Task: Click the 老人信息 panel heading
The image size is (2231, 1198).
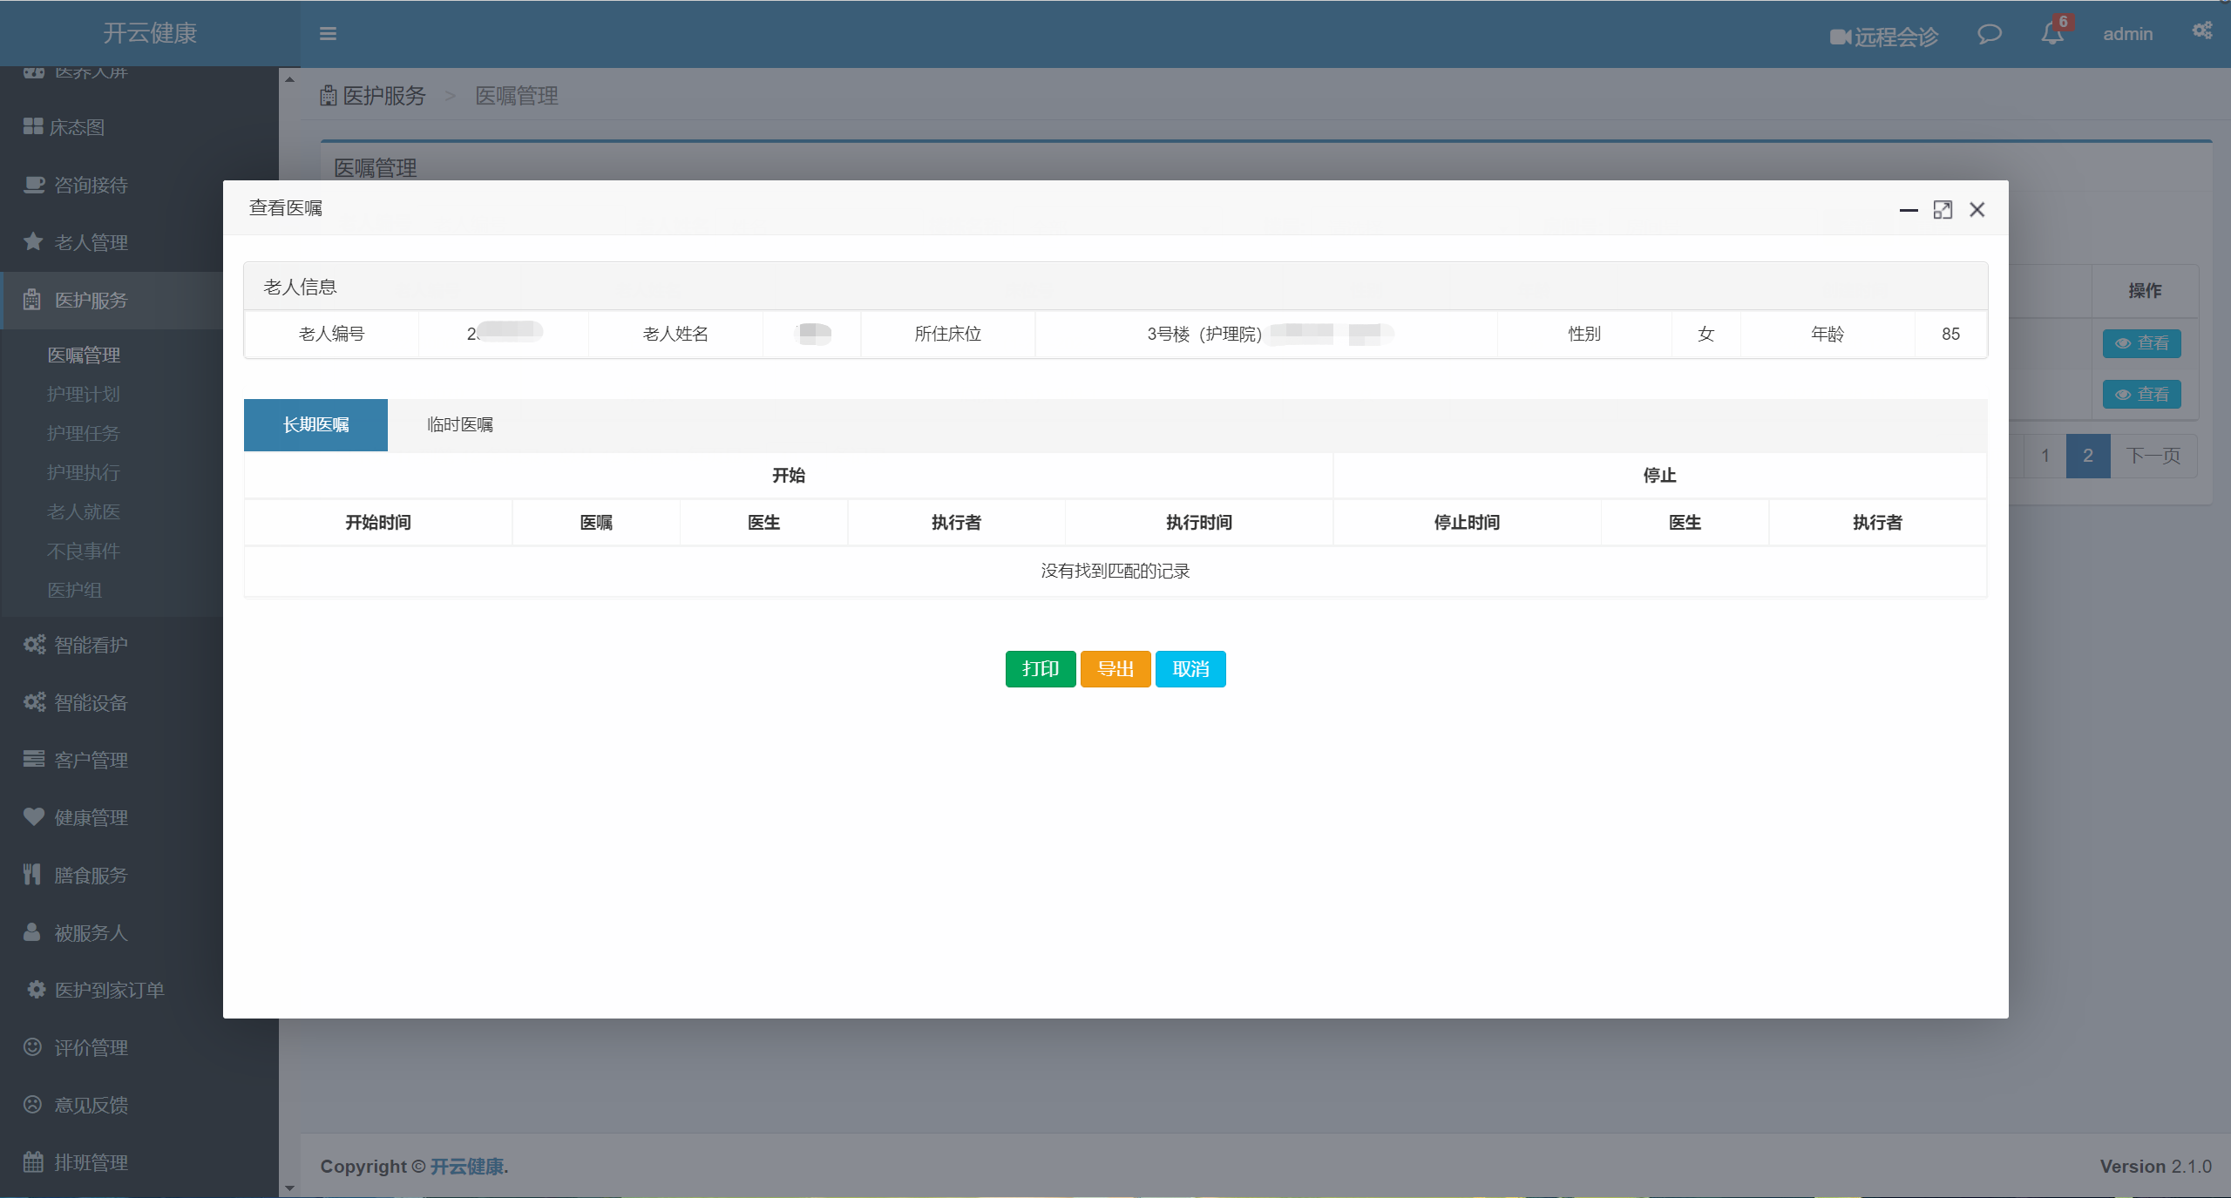Action: click(1115, 287)
